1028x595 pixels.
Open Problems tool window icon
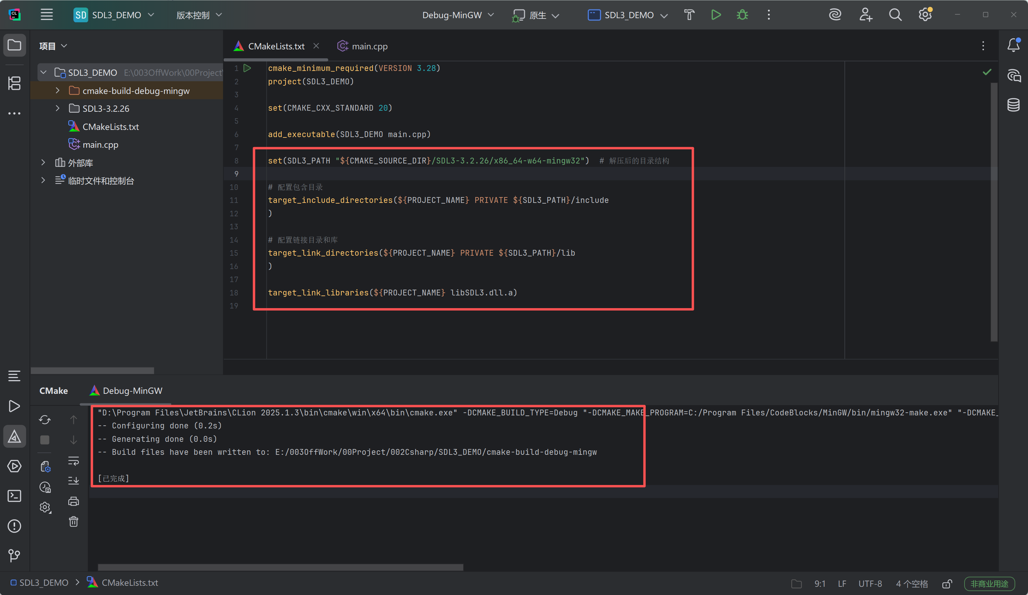click(14, 526)
